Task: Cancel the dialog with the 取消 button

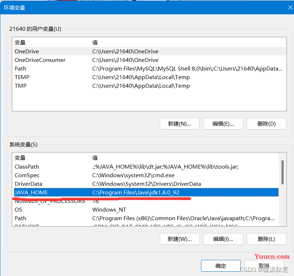Action: [x=264, y=266]
